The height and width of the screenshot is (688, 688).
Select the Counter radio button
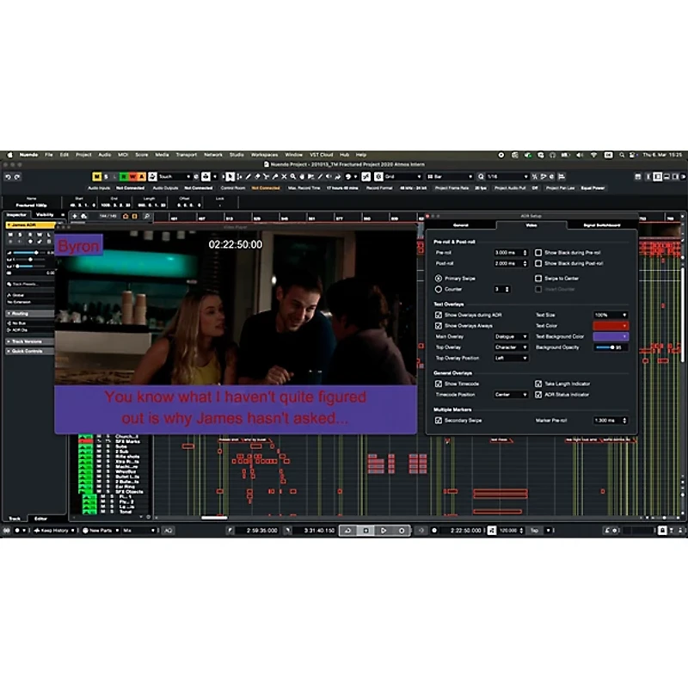pos(439,289)
